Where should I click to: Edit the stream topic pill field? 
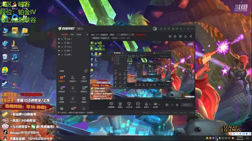[125, 35]
